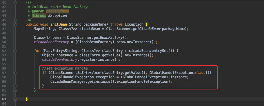Collapse the if block fold at line 57
264x106 pixels.
(x=16, y=73)
